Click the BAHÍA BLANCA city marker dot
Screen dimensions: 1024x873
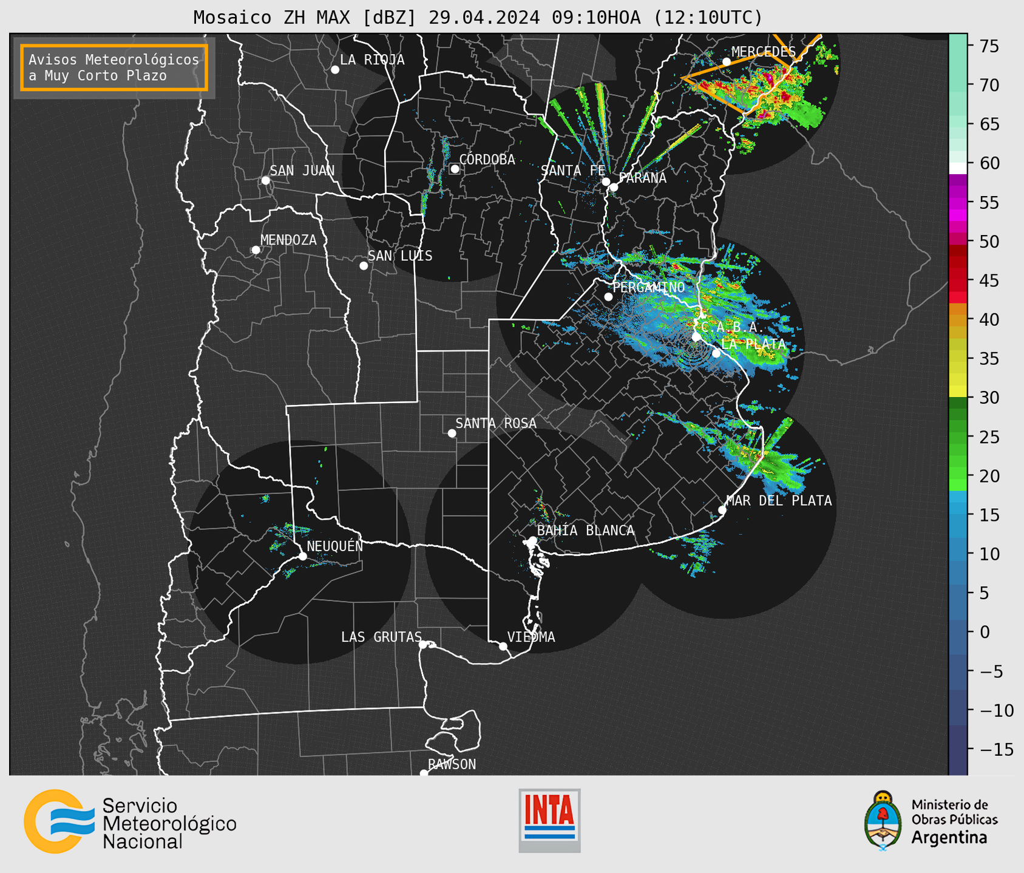pos(532,540)
